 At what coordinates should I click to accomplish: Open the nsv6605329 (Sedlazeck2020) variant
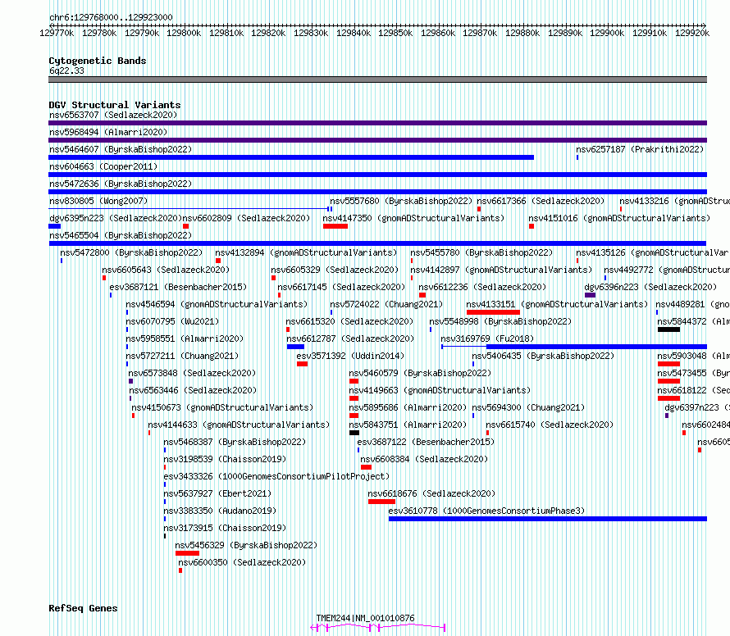(x=335, y=270)
